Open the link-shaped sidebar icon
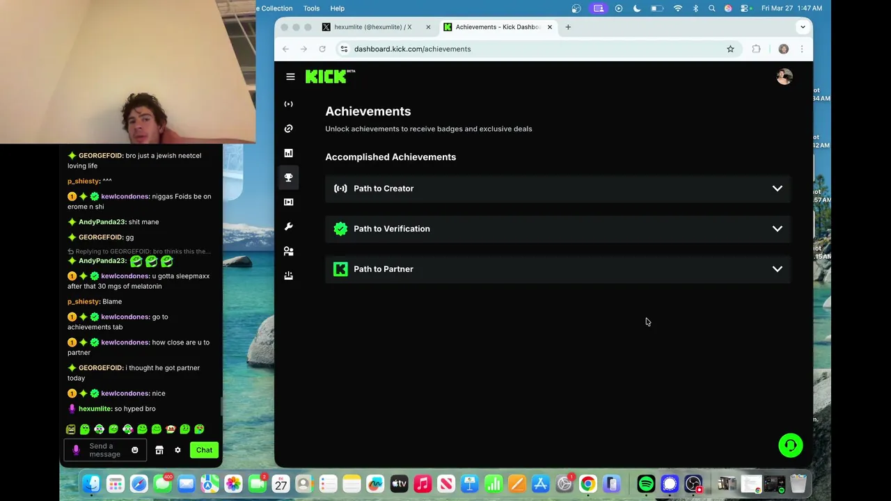Image resolution: width=891 pixels, height=501 pixels. [289, 129]
